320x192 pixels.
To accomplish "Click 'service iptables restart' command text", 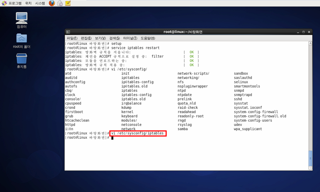I will pos(135,48).
